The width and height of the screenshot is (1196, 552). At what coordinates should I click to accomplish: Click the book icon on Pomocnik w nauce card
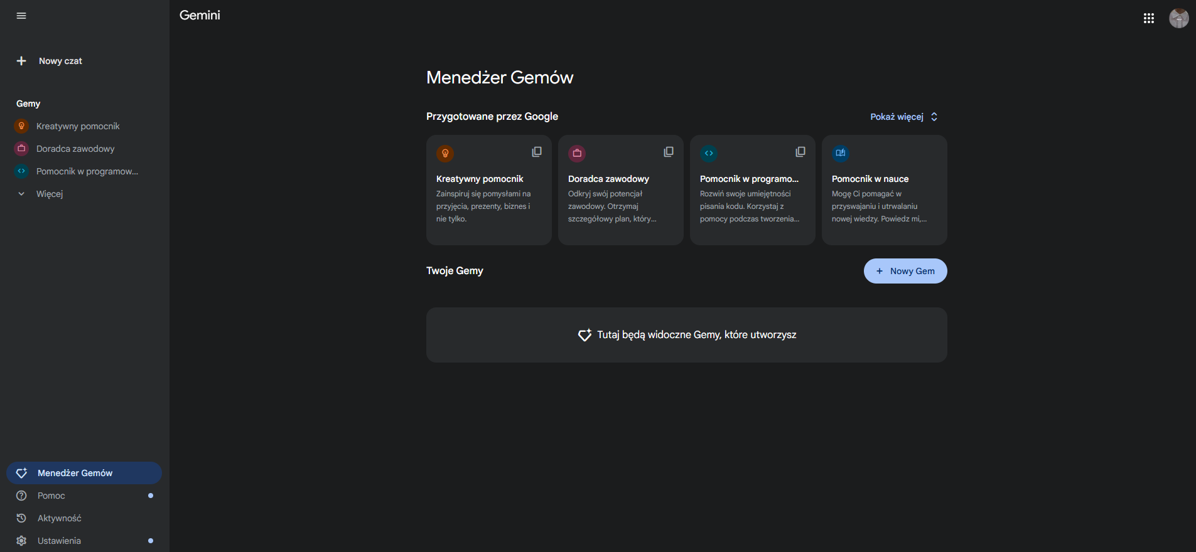pos(841,153)
